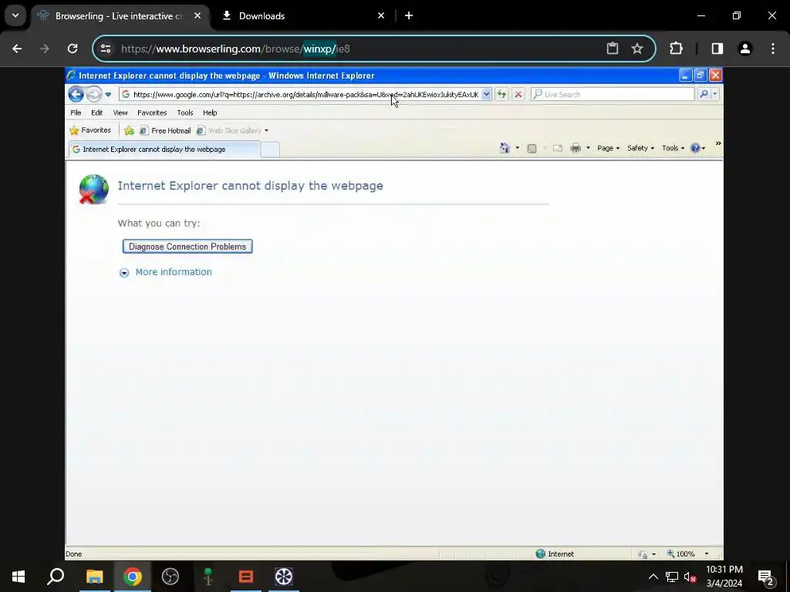Open a new Chrome tab
Image resolution: width=790 pixels, height=592 pixels.
tap(409, 15)
